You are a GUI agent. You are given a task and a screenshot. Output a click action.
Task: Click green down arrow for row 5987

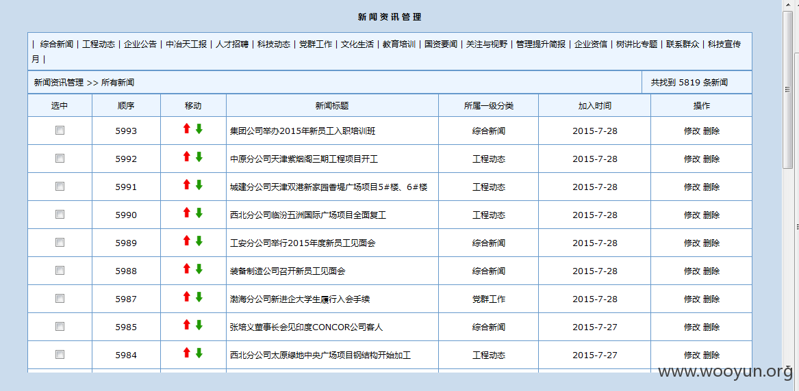199,297
